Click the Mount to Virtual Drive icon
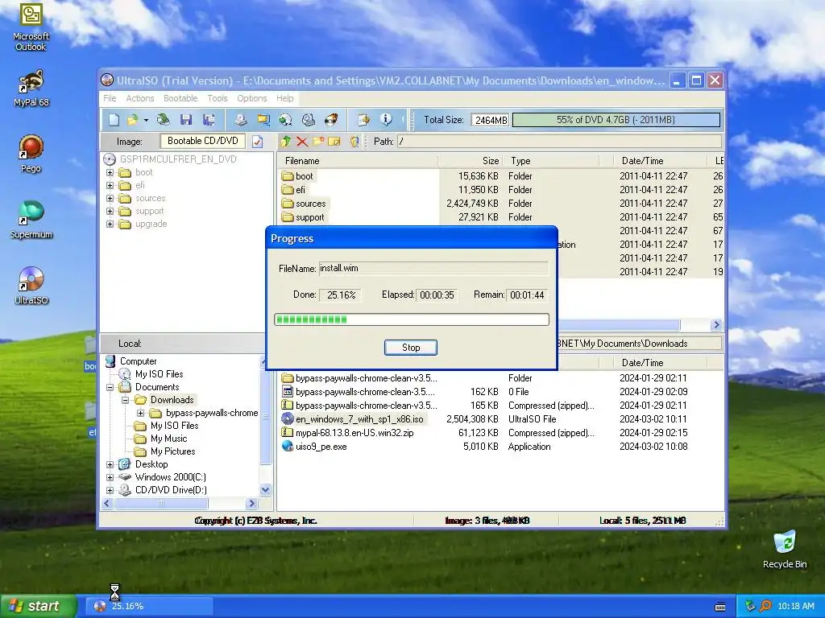 point(309,120)
